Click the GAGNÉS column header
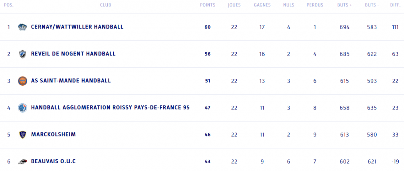This screenshot has height=171, width=404. [262, 5]
